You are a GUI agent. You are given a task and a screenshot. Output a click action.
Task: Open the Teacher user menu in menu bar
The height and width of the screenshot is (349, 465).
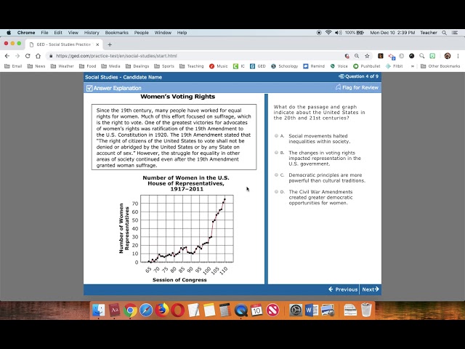(x=429, y=33)
